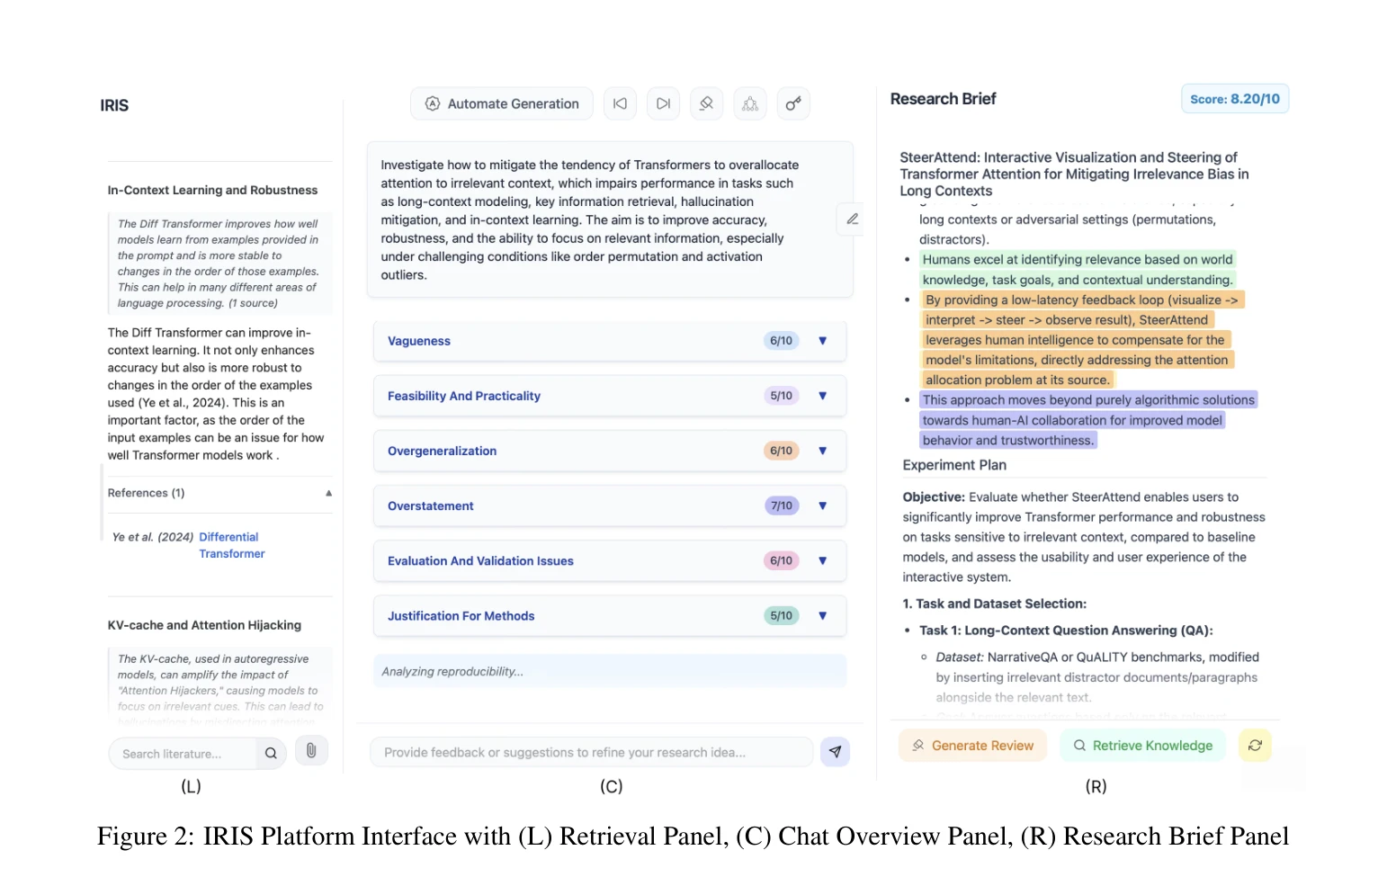Click the SteerAttend brief title text
Viewport: 1387px width, 877px height.
(x=1074, y=174)
